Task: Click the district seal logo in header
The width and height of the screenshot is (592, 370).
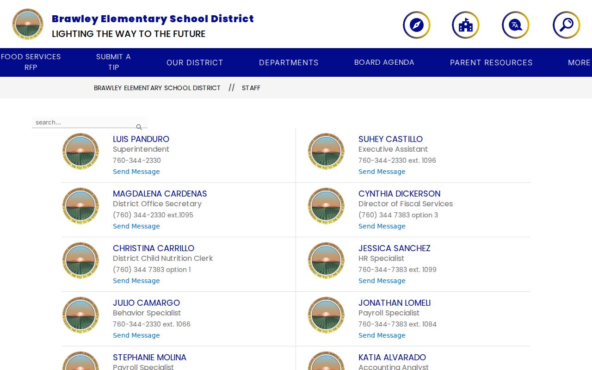Action: (28, 24)
